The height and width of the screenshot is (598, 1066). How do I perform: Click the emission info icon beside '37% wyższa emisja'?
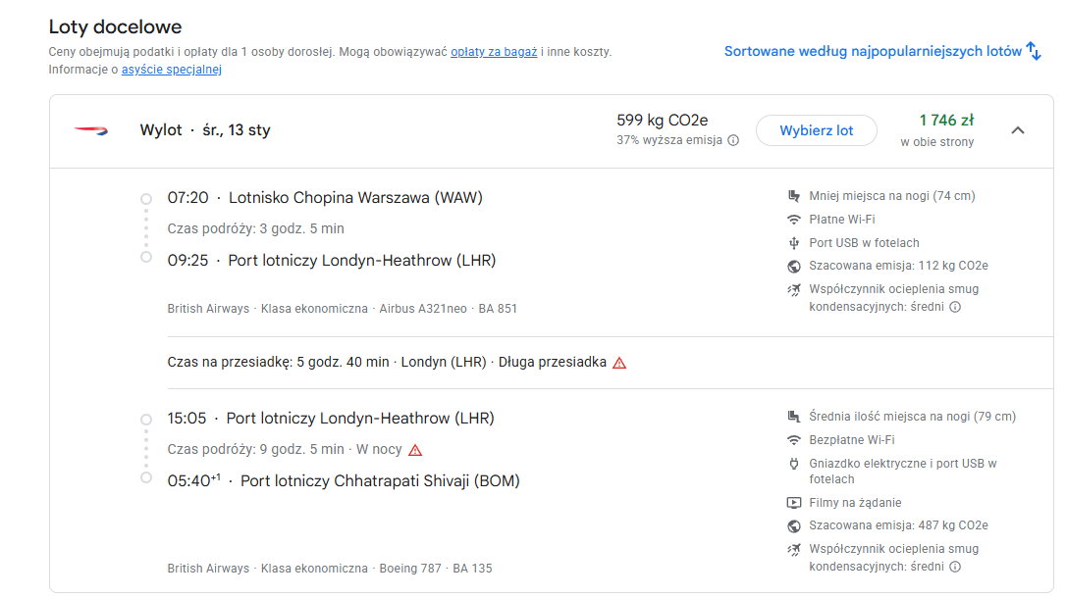pyautogui.click(x=733, y=140)
